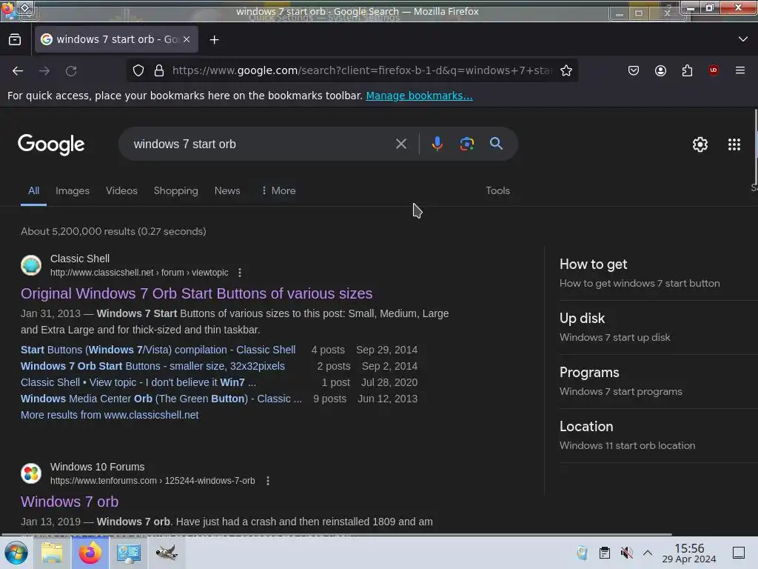758x569 pixels.
Task: Open the search Tools options
Action: (498, 190)
